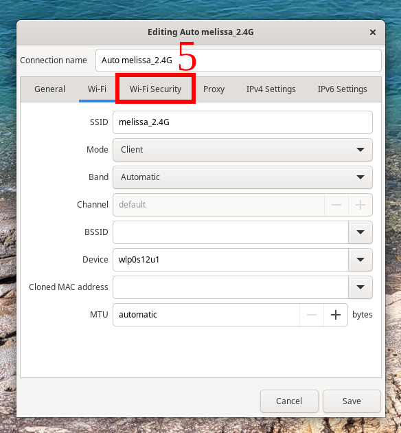Decrease the Channel value with minus

click(336, 205)
